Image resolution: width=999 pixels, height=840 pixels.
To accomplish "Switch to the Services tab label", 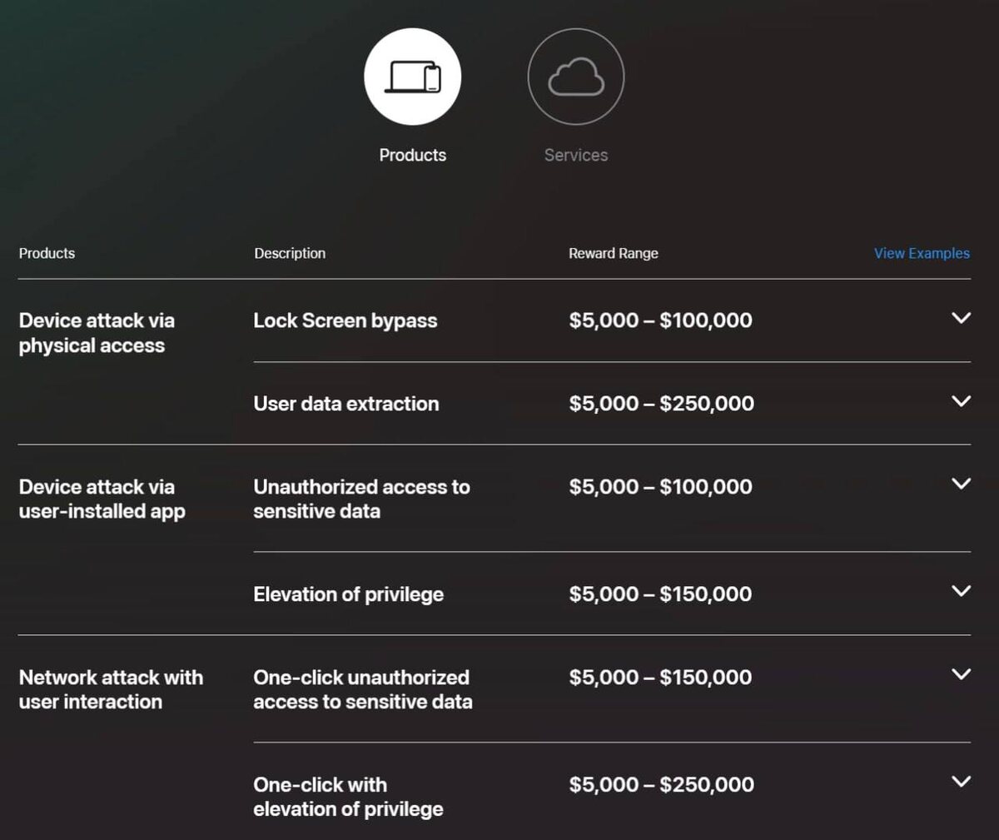I will click(x=575, y=155).
